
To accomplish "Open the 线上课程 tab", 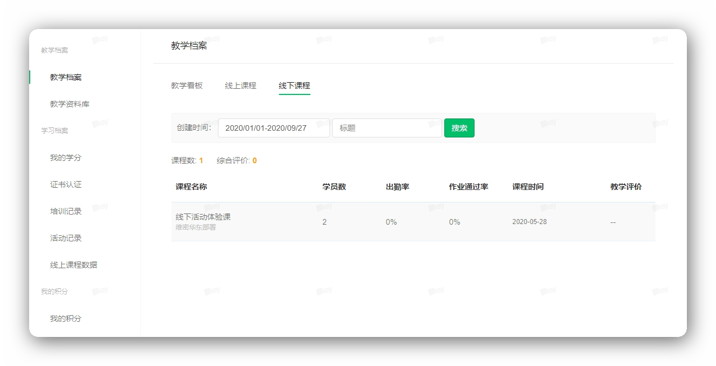I will click(241, 85).
